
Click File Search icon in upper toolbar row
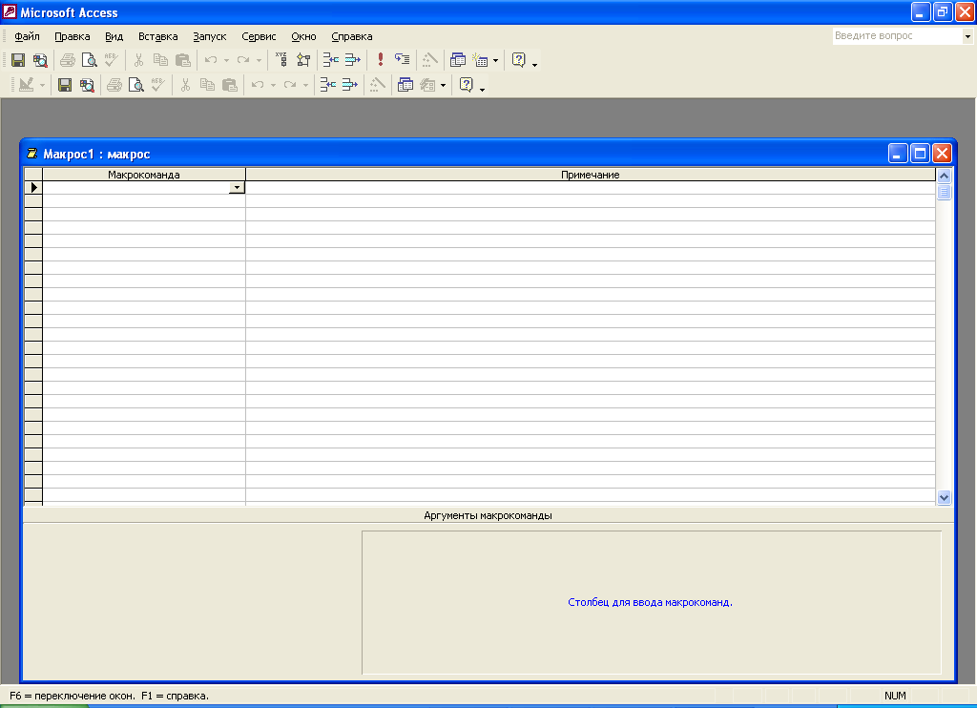[40, 60]
